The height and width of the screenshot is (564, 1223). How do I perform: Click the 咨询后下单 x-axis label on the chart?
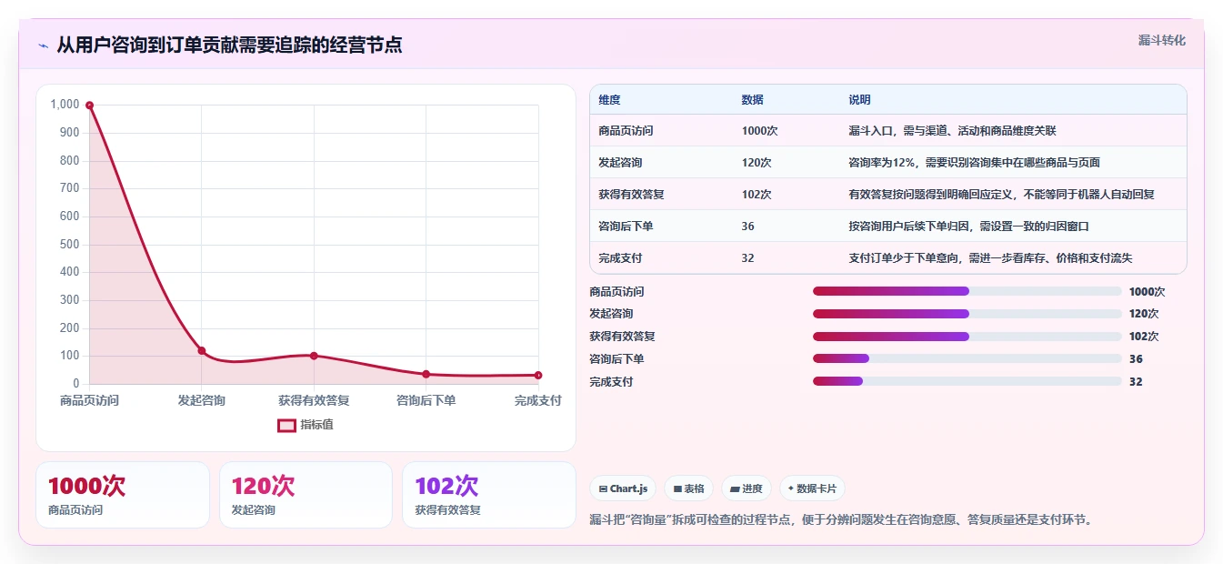tap(426, 400)
